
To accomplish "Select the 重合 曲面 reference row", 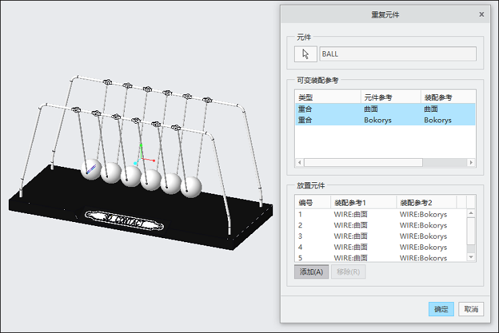I will [x=386, y=109].
